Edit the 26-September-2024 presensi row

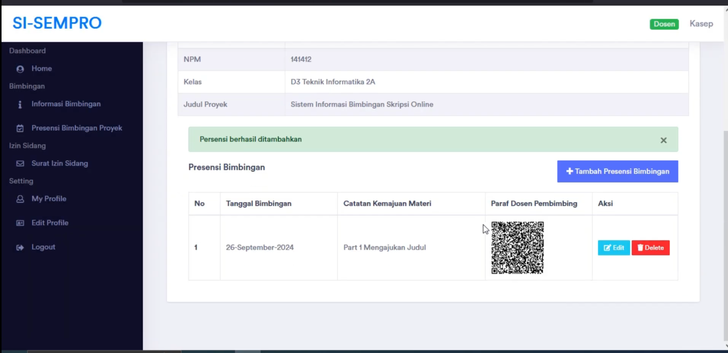click(614, 248)
